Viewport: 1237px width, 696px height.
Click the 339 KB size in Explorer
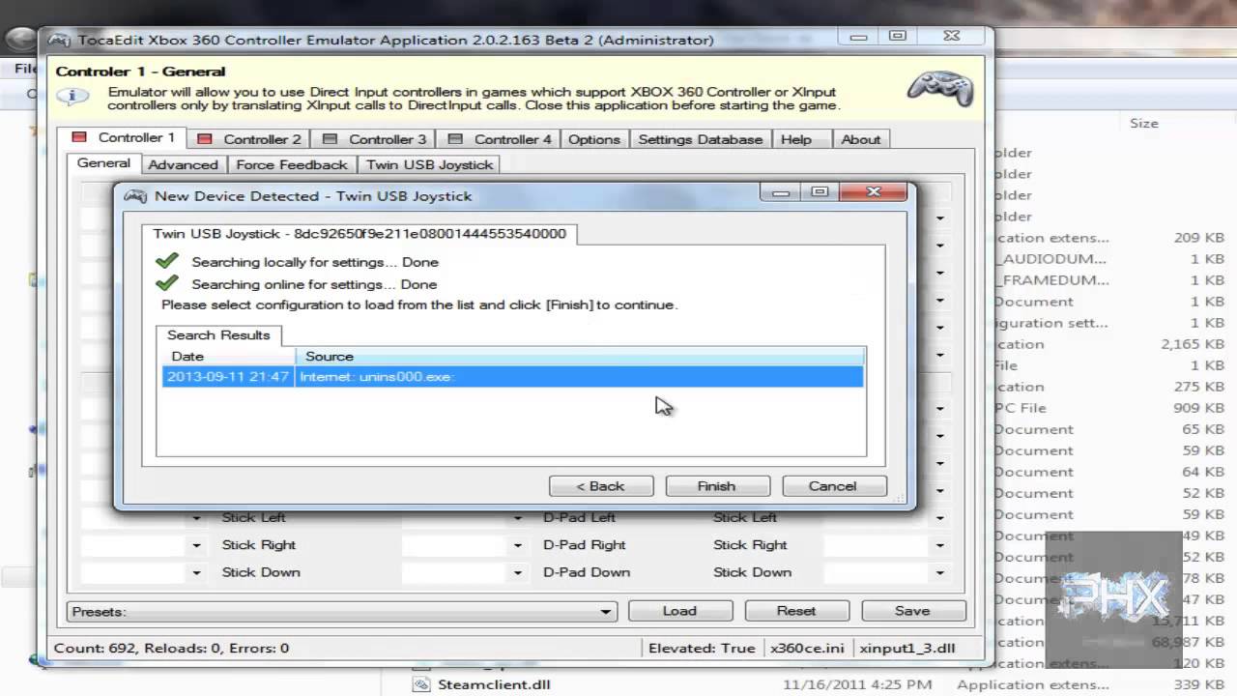click(1199, 684)
